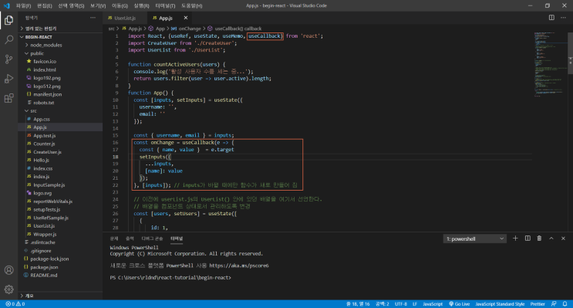The width and height of the screenshot is (573, 308).
Task: Select the Problems panel tab
Action: click(x=114, y=239)
